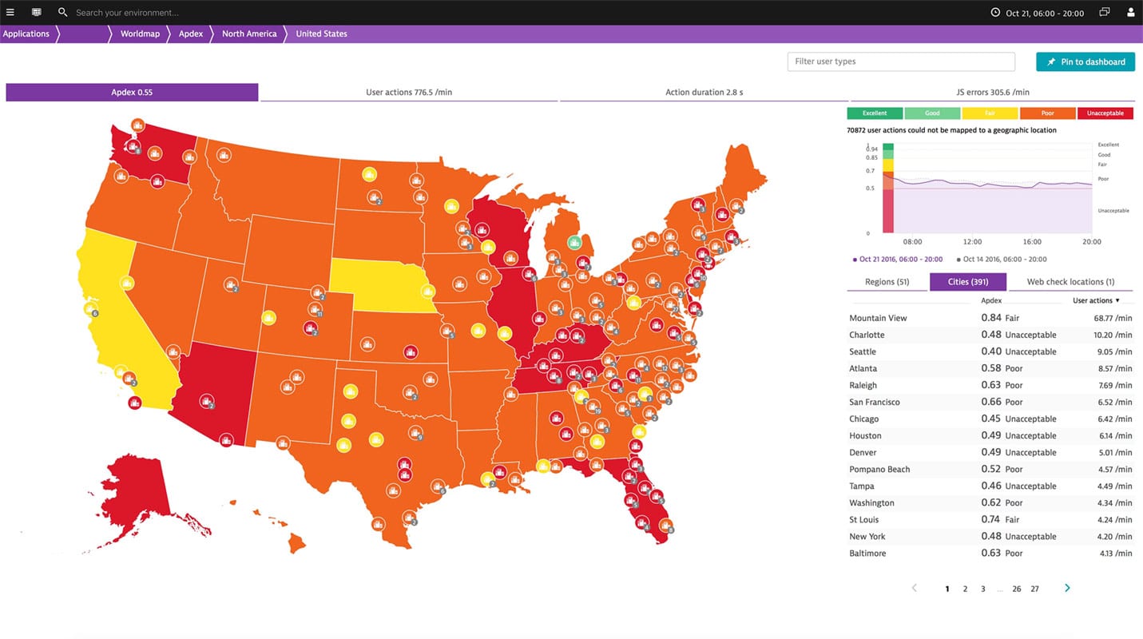Click the green city marker near Michigan
Screen dimensions: 1143x639
(x=573, y=242)
